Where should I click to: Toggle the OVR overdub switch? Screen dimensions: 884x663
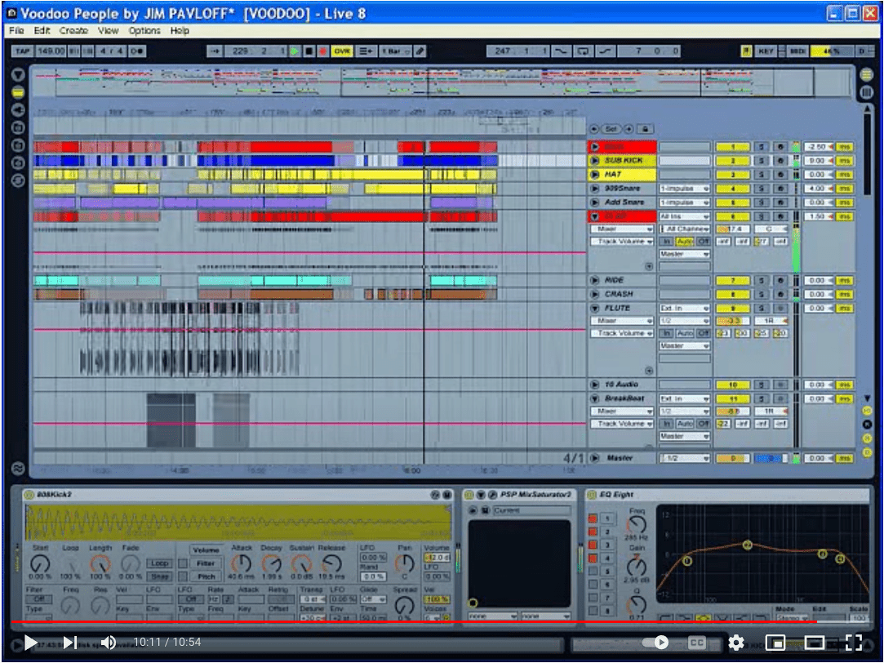341,51
